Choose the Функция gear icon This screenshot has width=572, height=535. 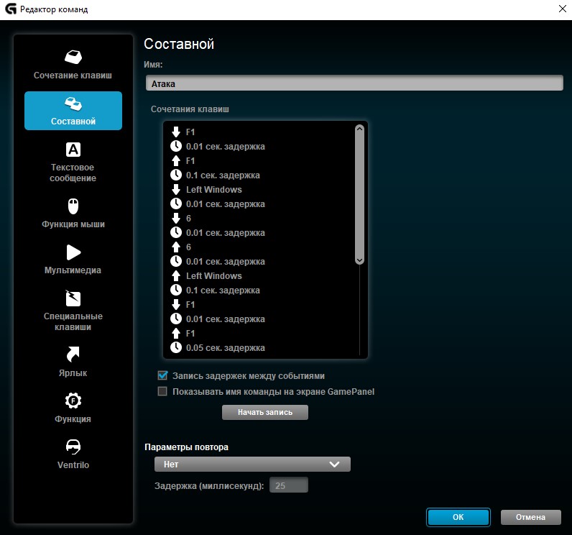coord(73,401)
